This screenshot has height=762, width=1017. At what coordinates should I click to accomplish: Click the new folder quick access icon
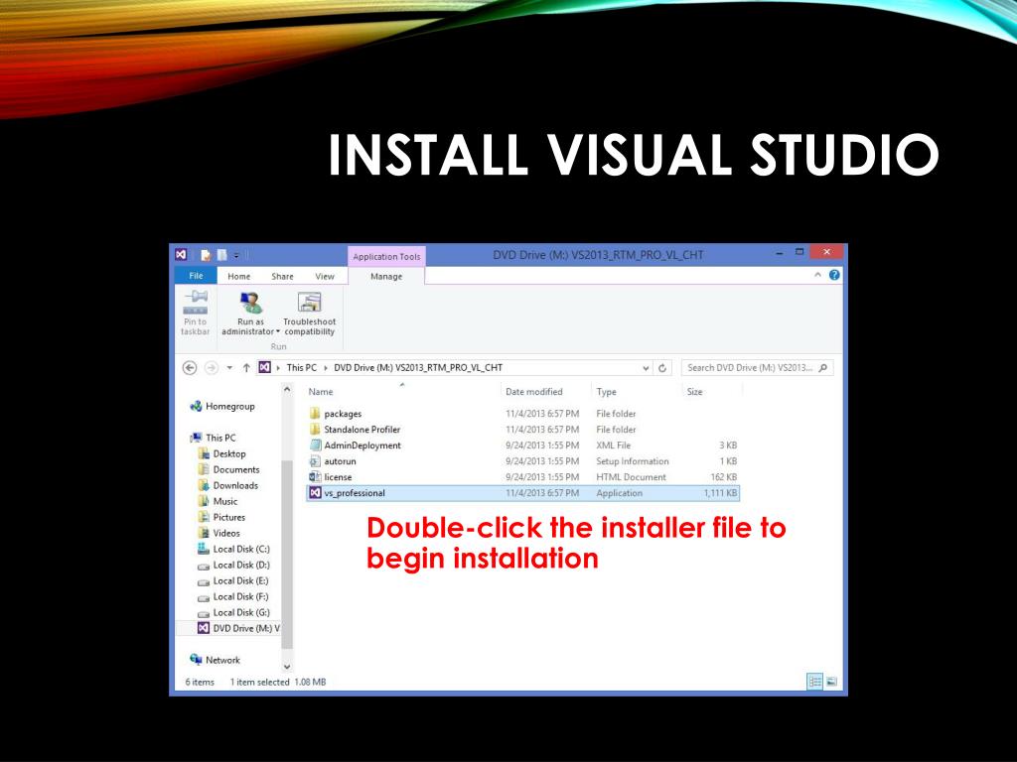[x=221, y=255]
